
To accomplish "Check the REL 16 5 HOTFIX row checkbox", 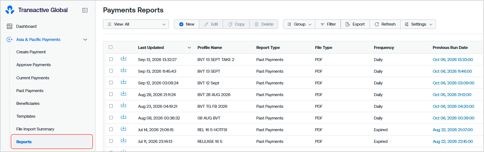I will coord(111,129).
